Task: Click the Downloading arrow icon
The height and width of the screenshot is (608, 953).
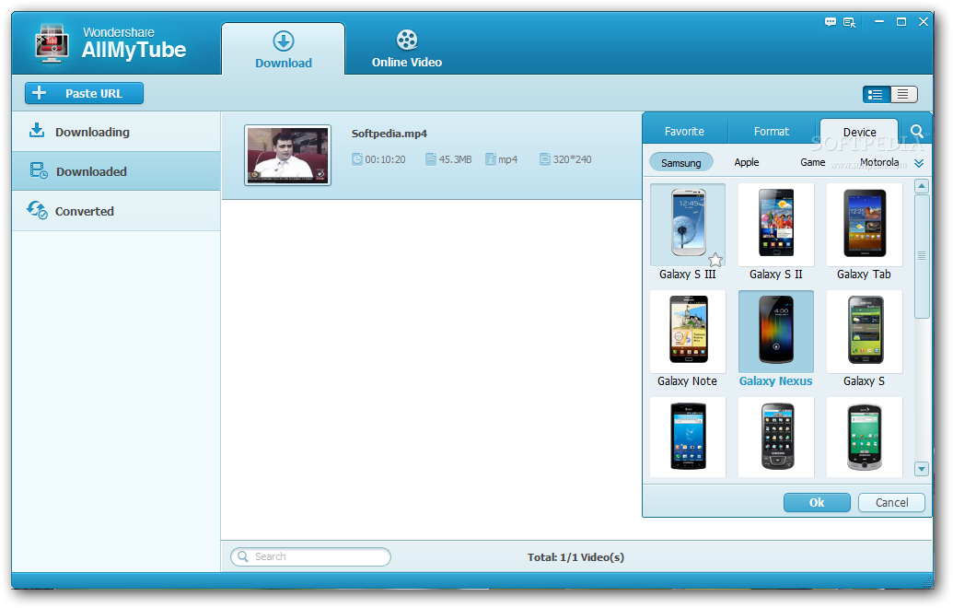Action: pyautogui.click(x=37, y=130)
